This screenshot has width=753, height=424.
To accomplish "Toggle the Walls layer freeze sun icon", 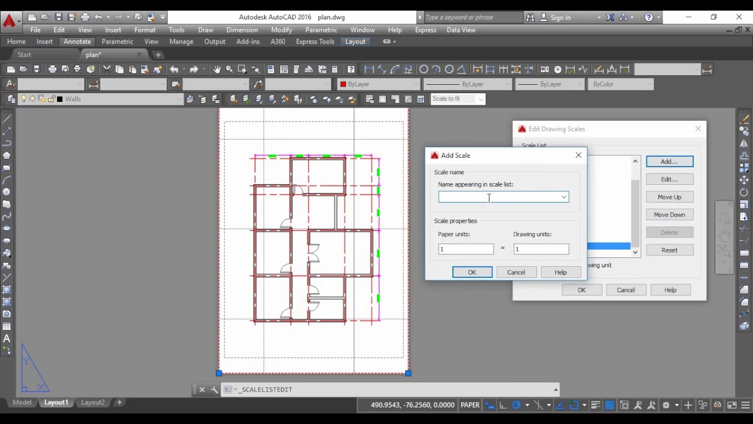I will 32,99.
